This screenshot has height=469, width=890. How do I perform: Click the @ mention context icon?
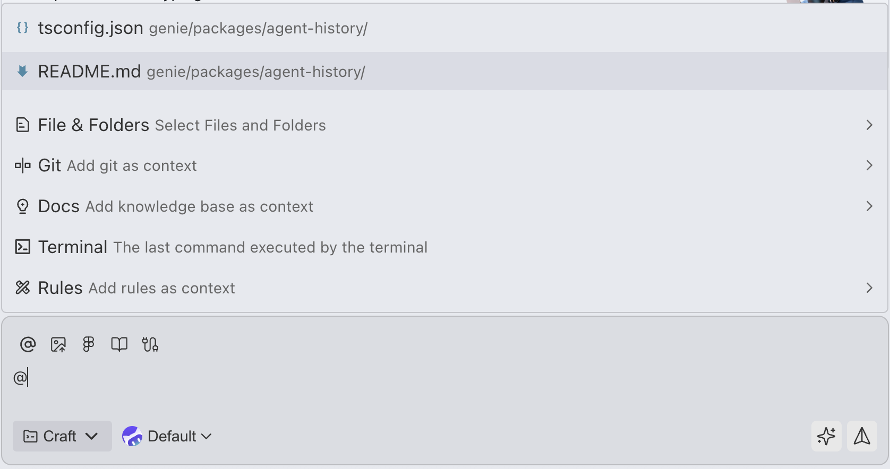pos(28,344)
